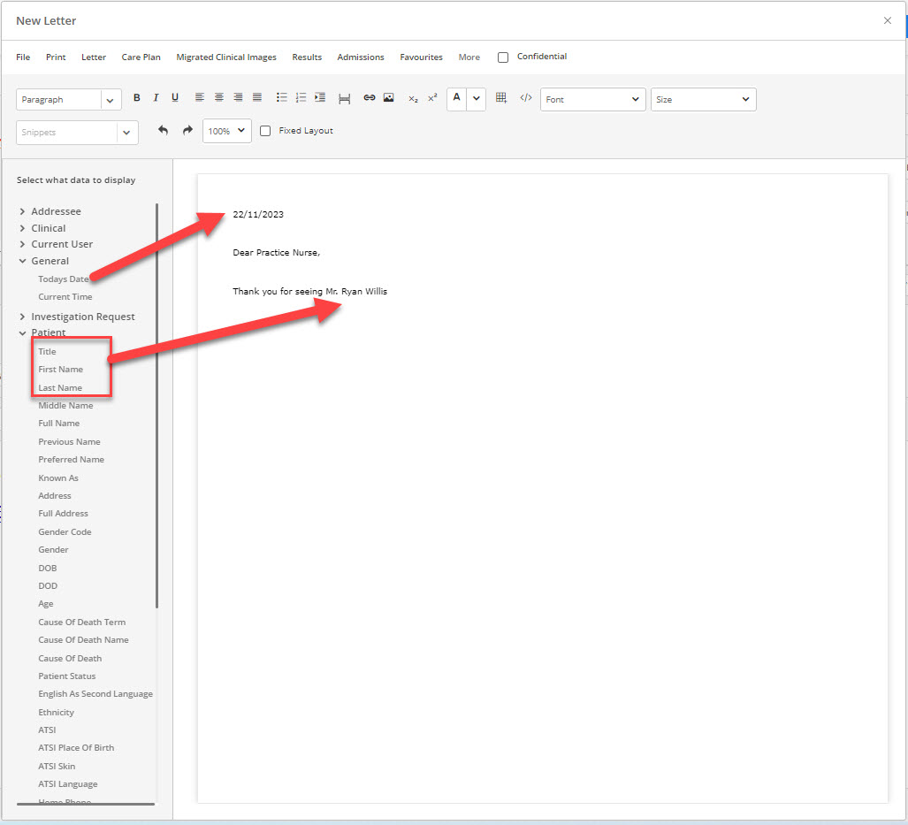
Task: Insert patient DOB field
Action: pos(48,569)
